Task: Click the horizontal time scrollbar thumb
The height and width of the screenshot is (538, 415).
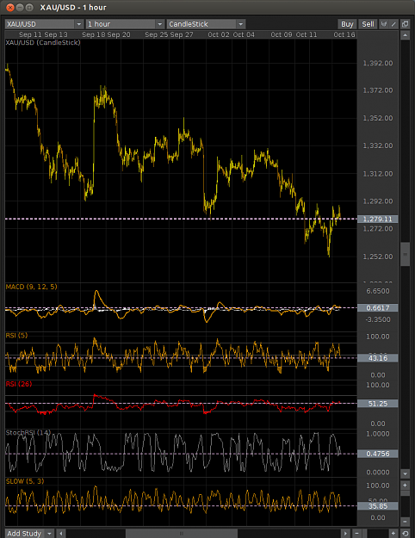Action: pos(182,533)
